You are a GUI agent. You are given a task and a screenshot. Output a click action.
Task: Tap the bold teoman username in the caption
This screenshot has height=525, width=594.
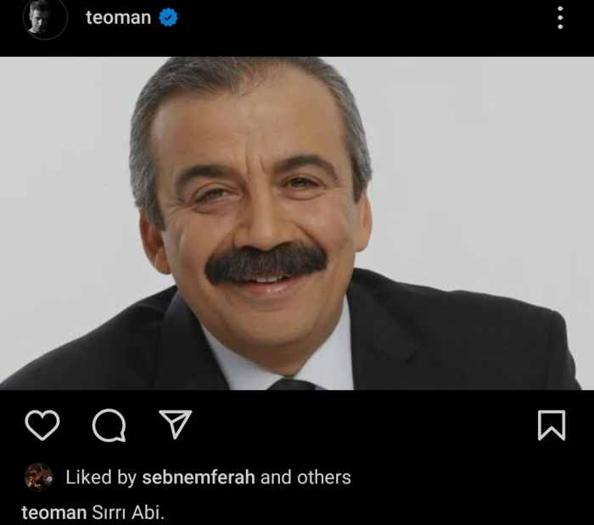coord(54,513)
